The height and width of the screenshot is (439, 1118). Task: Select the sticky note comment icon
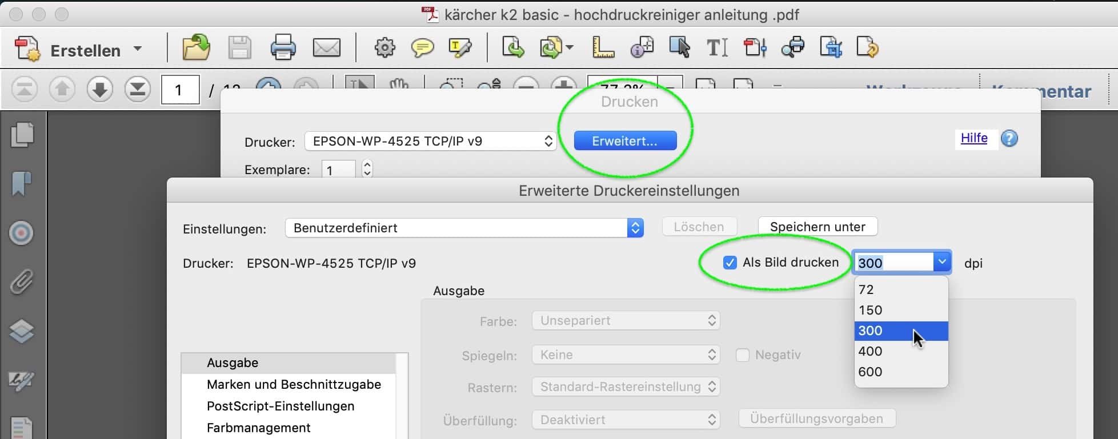pyautogui.click(x=422, y=49)
